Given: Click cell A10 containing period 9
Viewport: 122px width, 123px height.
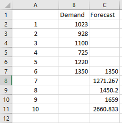Looking at the screenshot, I should (35, 99).
